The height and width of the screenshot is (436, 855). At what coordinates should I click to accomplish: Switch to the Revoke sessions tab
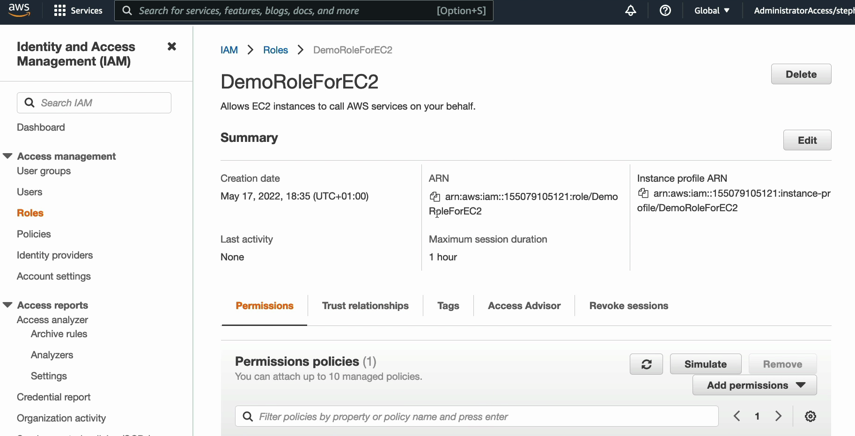click(628, 306)
